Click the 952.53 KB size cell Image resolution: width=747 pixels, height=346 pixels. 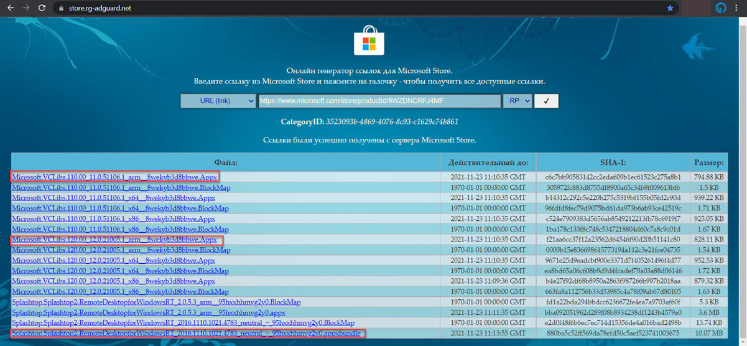point(710,261)
